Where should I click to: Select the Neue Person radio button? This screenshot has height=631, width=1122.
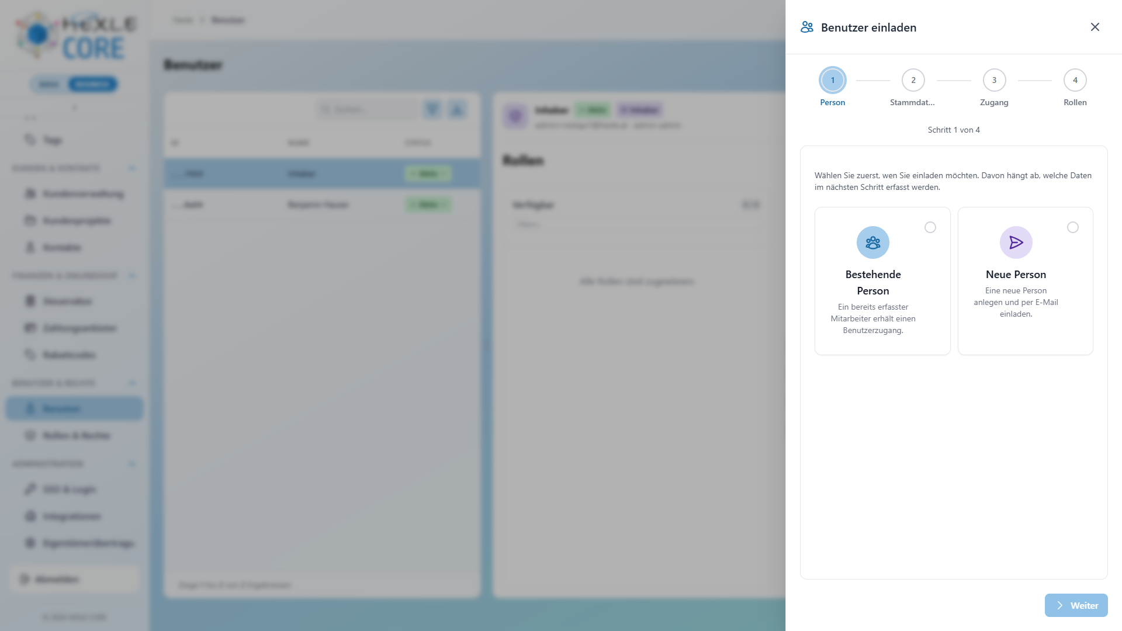[1073, 227]
